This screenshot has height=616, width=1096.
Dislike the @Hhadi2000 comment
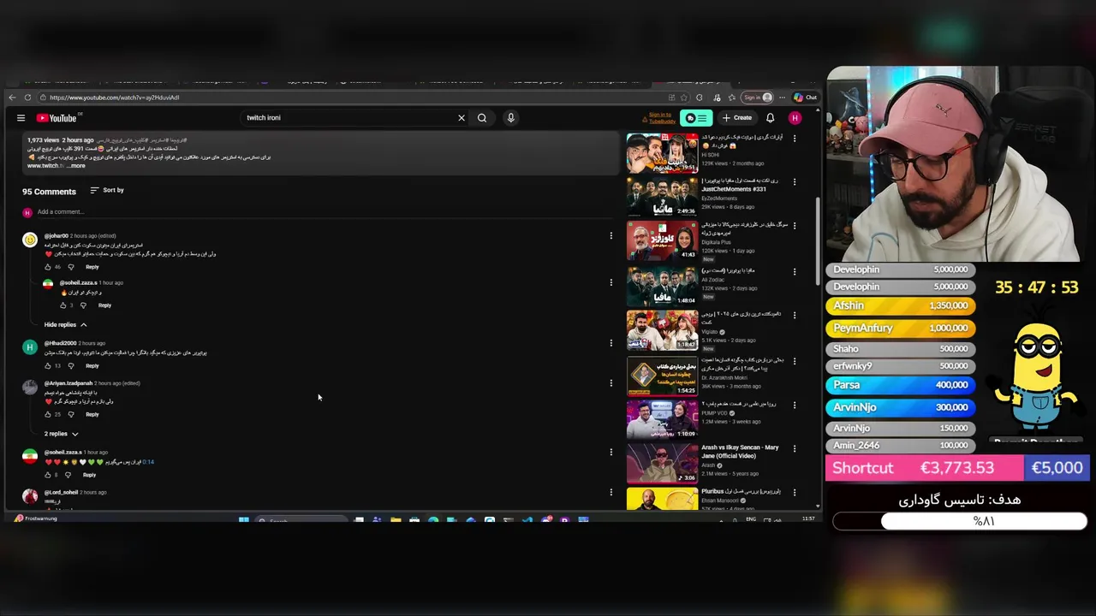tap(70, 365)
